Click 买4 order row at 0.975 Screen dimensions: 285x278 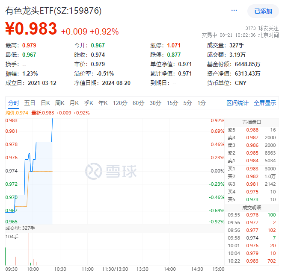pos(252,192)
